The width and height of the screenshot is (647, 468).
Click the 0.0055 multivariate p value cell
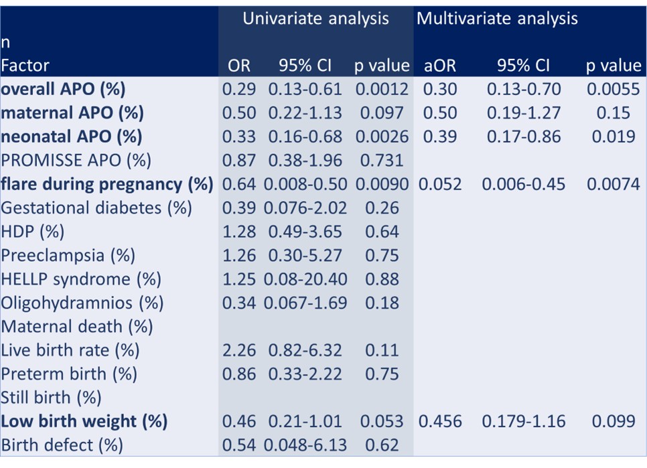point(613,90)
